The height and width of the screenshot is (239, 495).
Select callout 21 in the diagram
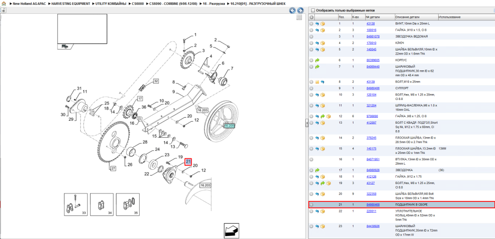pyautogui.click(x=188, y=162)
